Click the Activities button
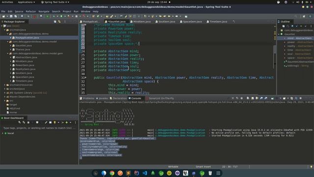 [x=7, y=2]
